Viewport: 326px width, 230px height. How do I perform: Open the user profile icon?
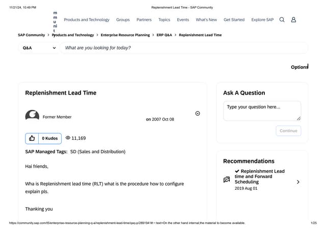pyautogui.click(x=293, y=20)
